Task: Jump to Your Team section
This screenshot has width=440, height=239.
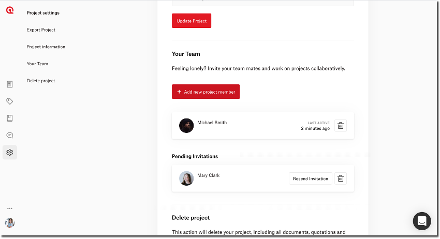Action: (x=37, y=64)
